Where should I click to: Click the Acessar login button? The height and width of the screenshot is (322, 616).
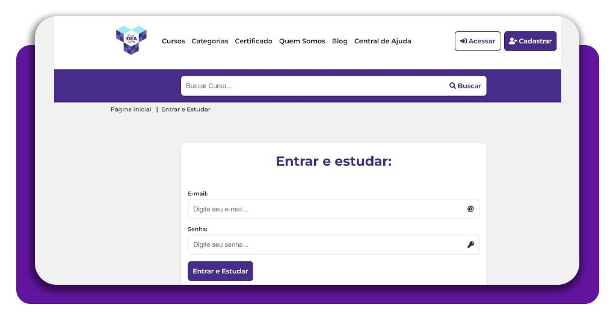click(x=477, y=41)
